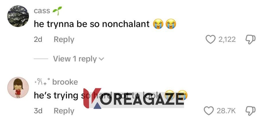Click the 3d timestamp on brooke's comment
The height and width of the screenshot is (122, 265).
(x=38, y=111)
